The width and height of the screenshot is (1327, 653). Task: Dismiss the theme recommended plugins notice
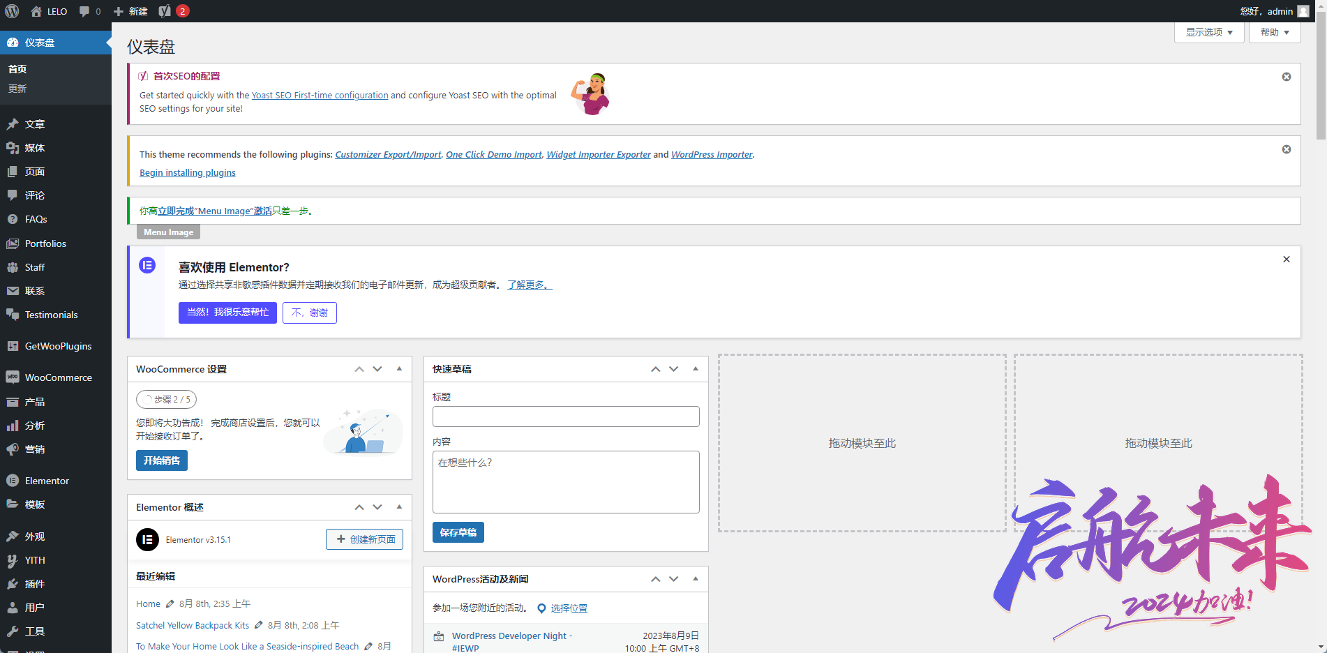point(1287,149)
